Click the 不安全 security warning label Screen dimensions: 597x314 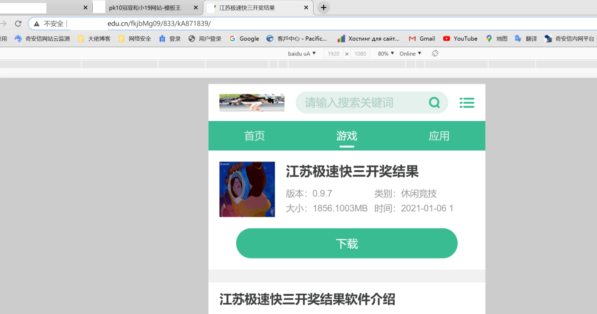click(x=49, y=23)
